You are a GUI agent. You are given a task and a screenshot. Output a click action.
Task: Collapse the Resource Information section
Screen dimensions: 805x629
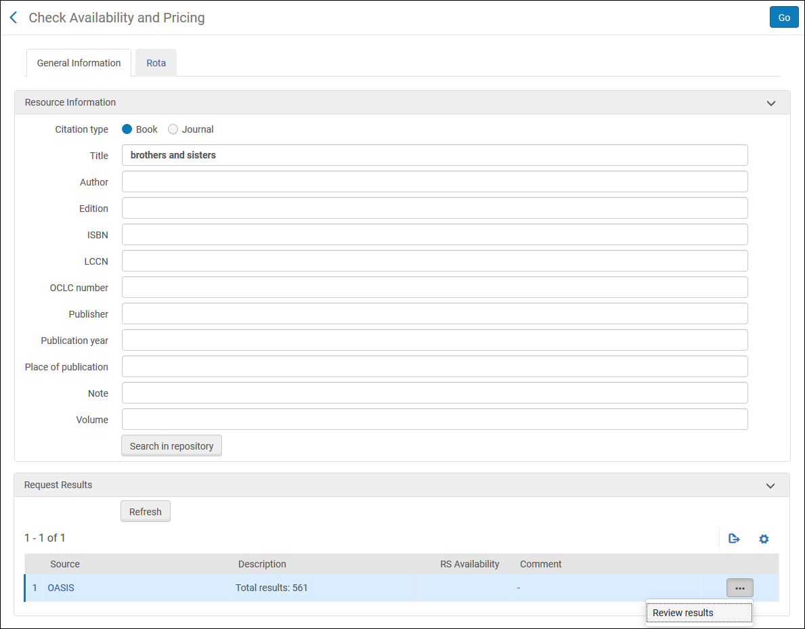tap(771, 103)
